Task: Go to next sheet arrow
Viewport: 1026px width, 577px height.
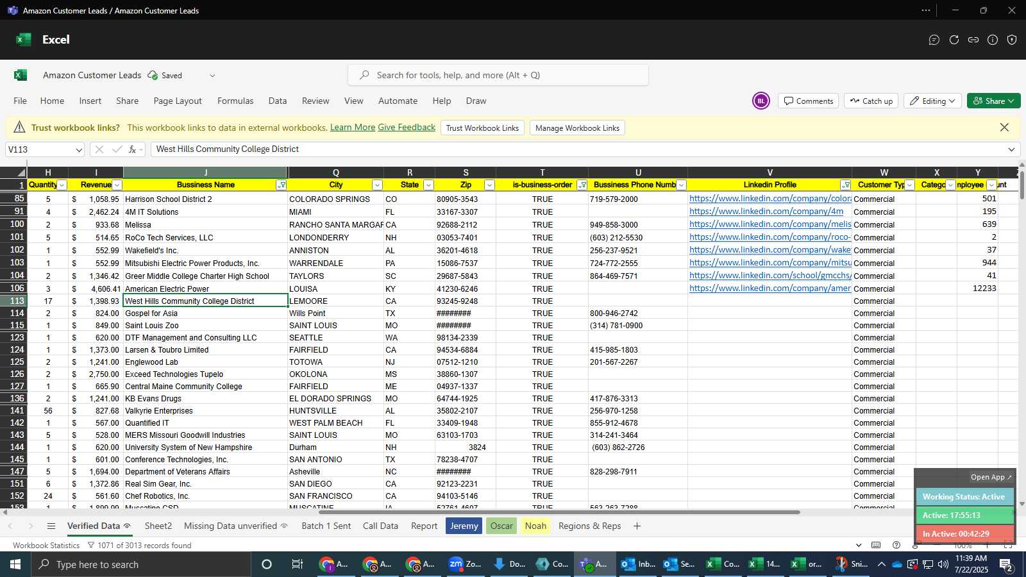Action: (30, 526)
